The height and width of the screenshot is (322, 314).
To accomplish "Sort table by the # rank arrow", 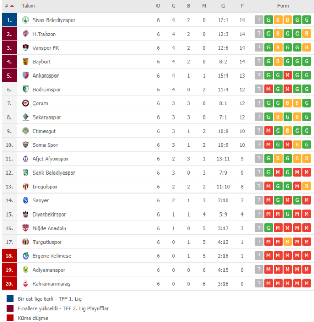I will click(x=12, y=6).
